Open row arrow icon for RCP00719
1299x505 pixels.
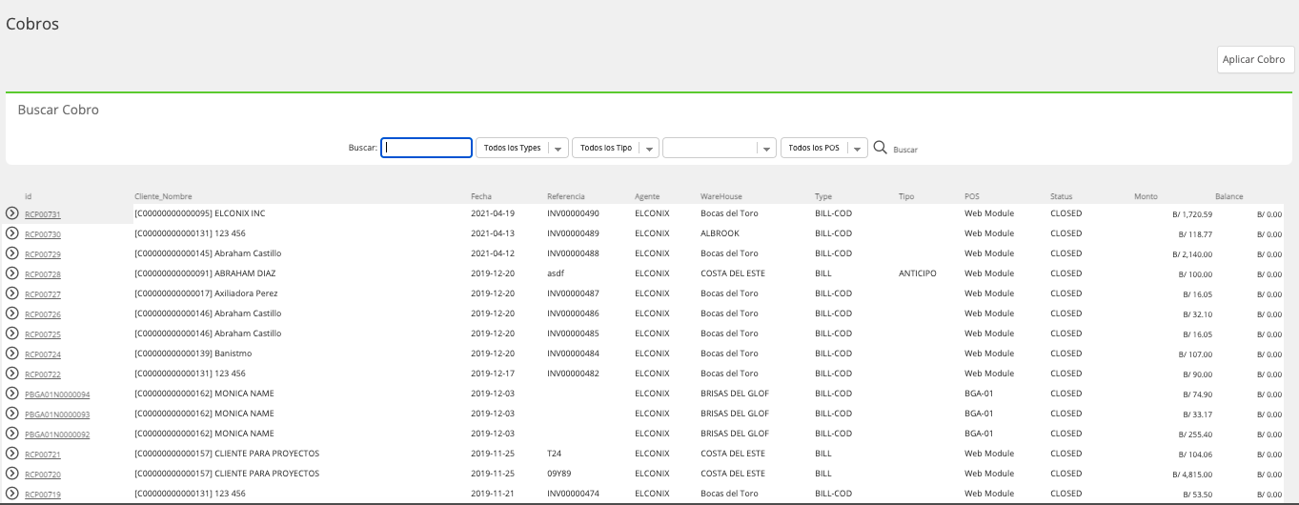pos(12,494)
